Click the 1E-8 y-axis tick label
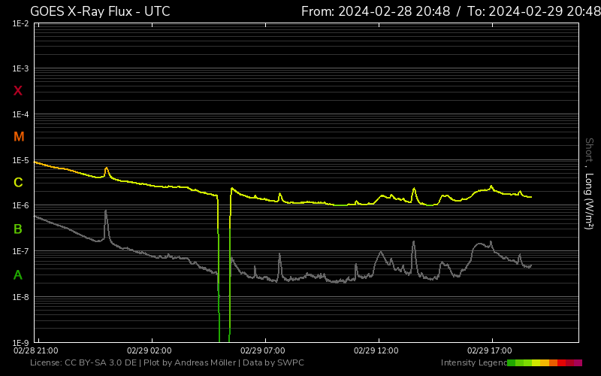The image size is (601, 376). (20, 297)
